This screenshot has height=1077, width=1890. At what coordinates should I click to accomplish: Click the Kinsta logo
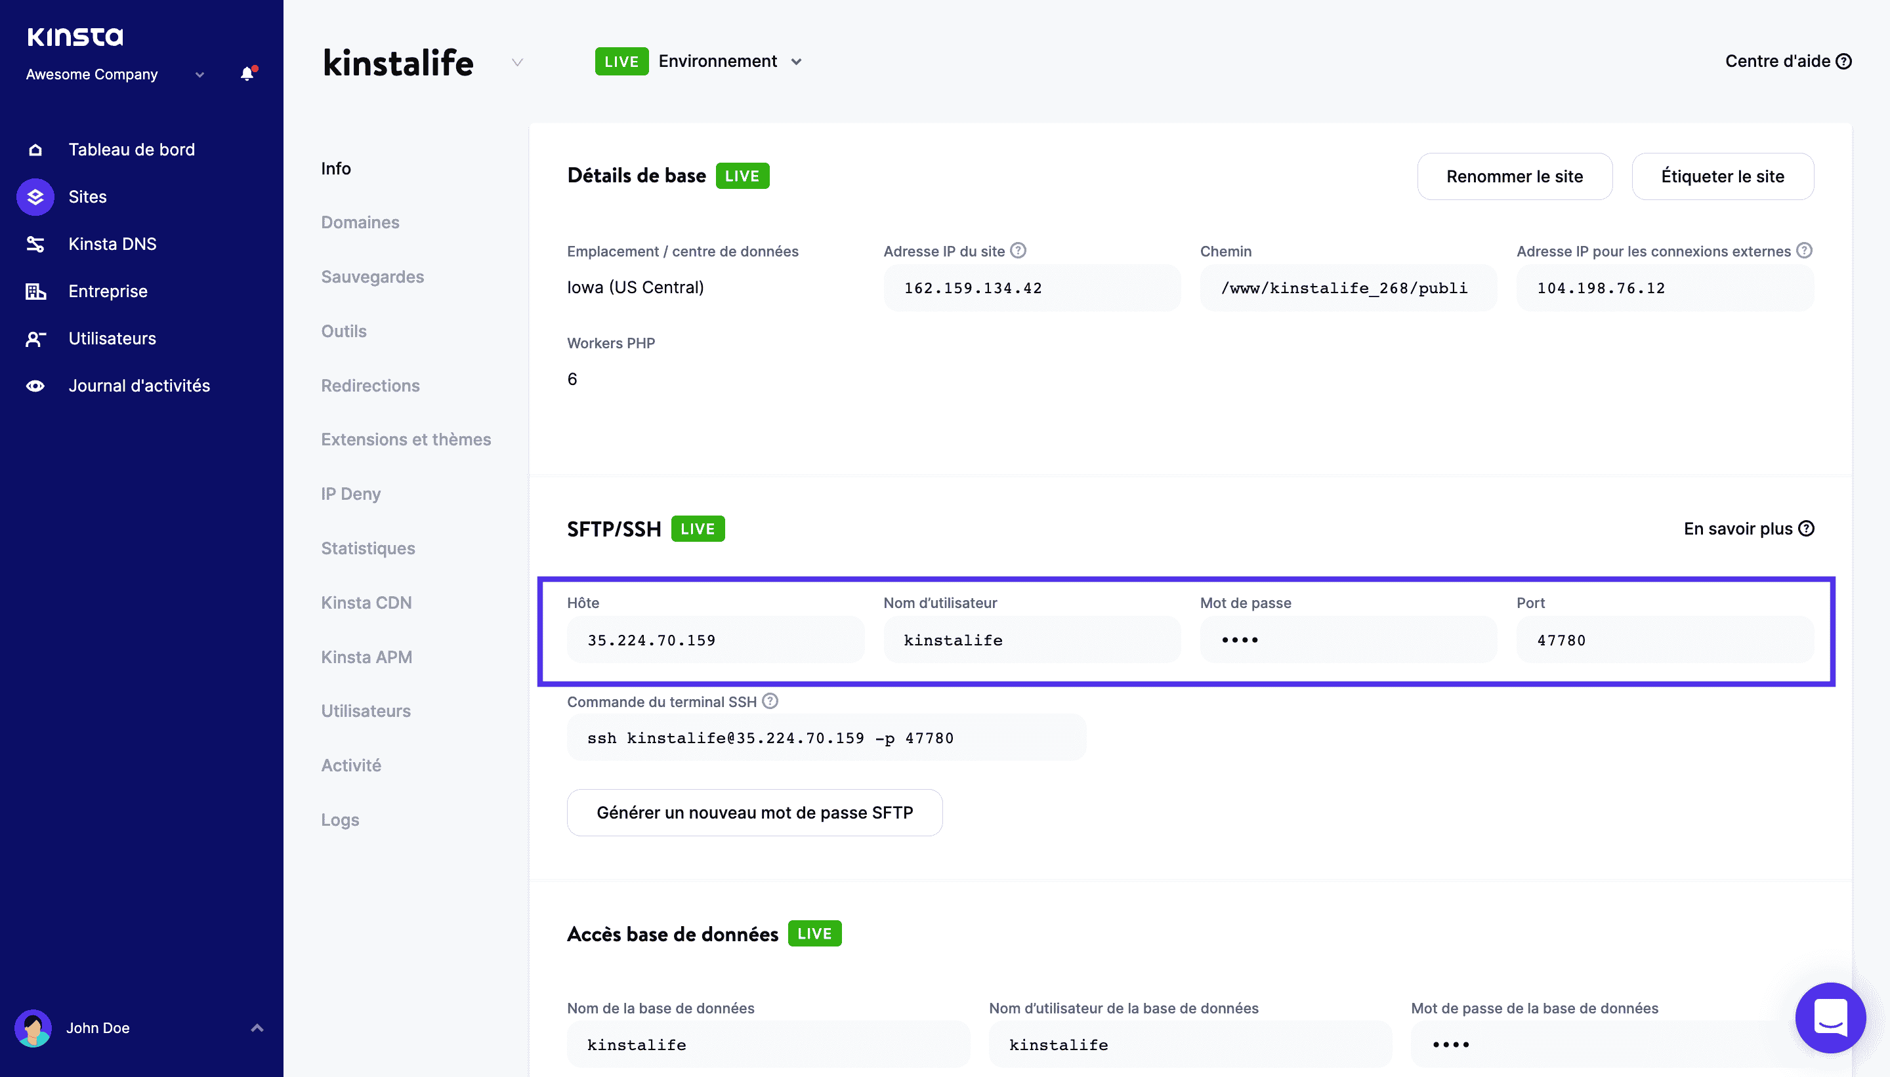click(74, 35)
